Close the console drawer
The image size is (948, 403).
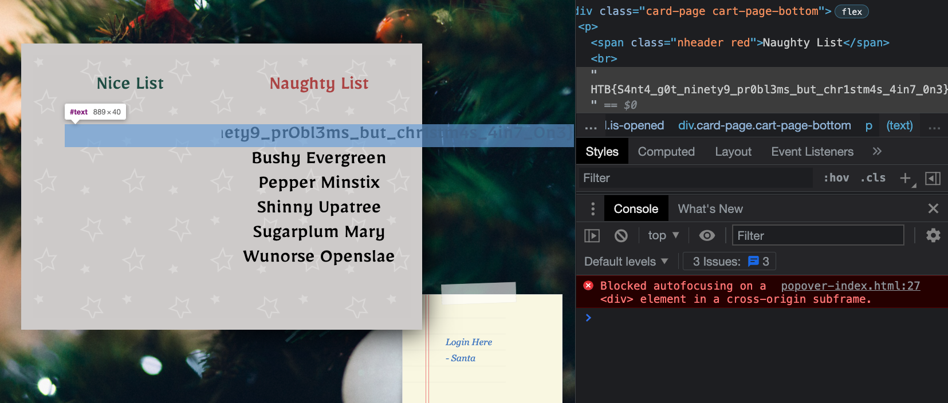933,208
